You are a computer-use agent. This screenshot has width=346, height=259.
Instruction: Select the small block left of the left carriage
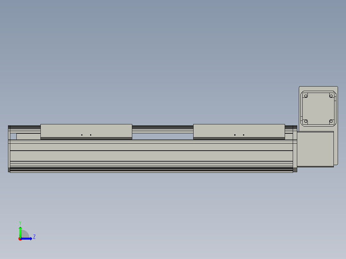tap(28, 137)
